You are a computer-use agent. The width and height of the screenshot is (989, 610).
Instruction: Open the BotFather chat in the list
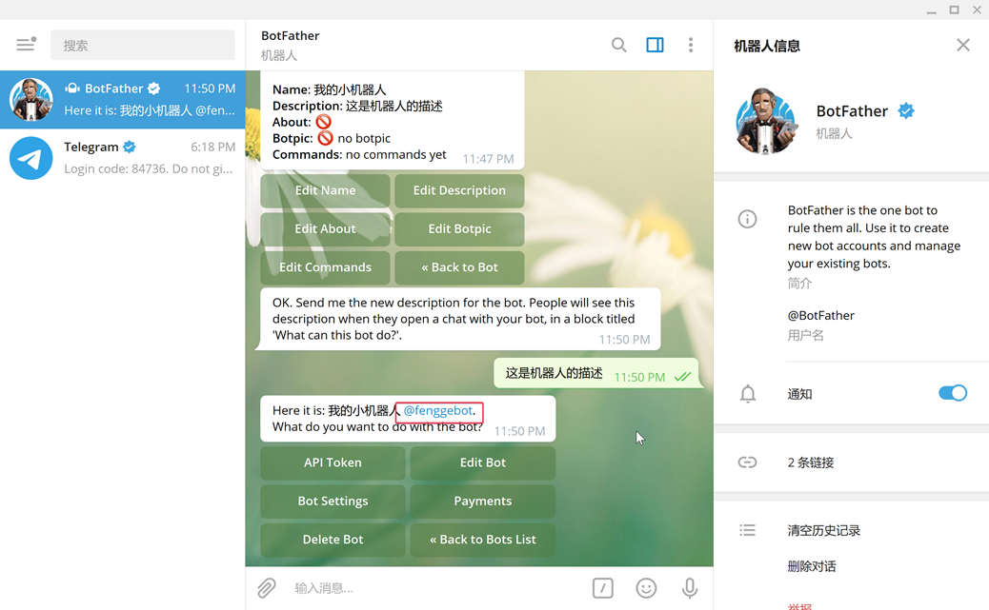pyautogui.click(x=122, y=100)
